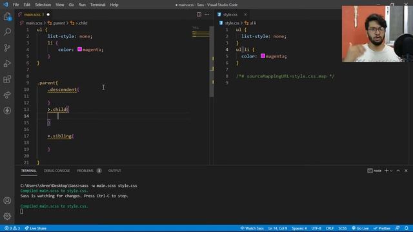Open the Run menu
Image resolution: width=413 pixels, height=232 pixels.
coord(82,5)
